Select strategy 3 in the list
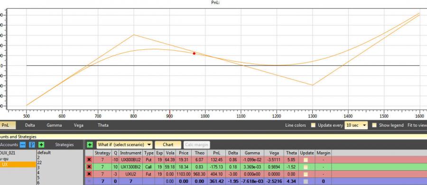This screenshot has width=427, height=185. [x=39, y=167]
